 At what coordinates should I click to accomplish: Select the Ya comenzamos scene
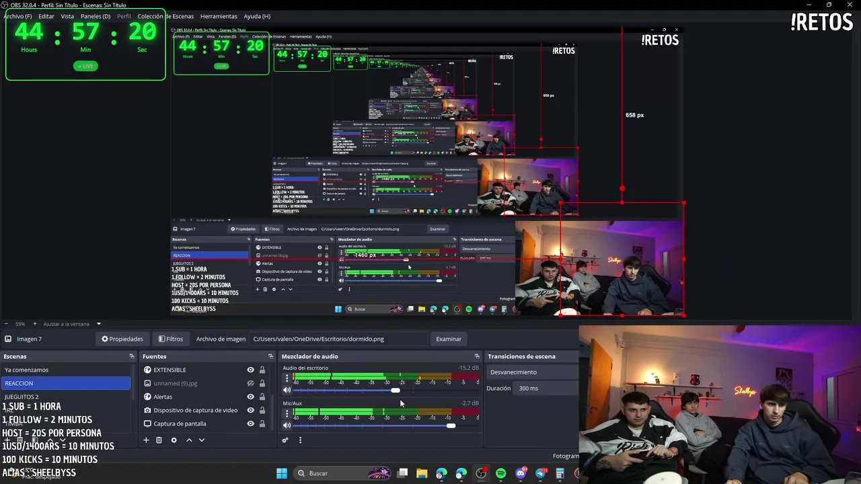point(66,370)
